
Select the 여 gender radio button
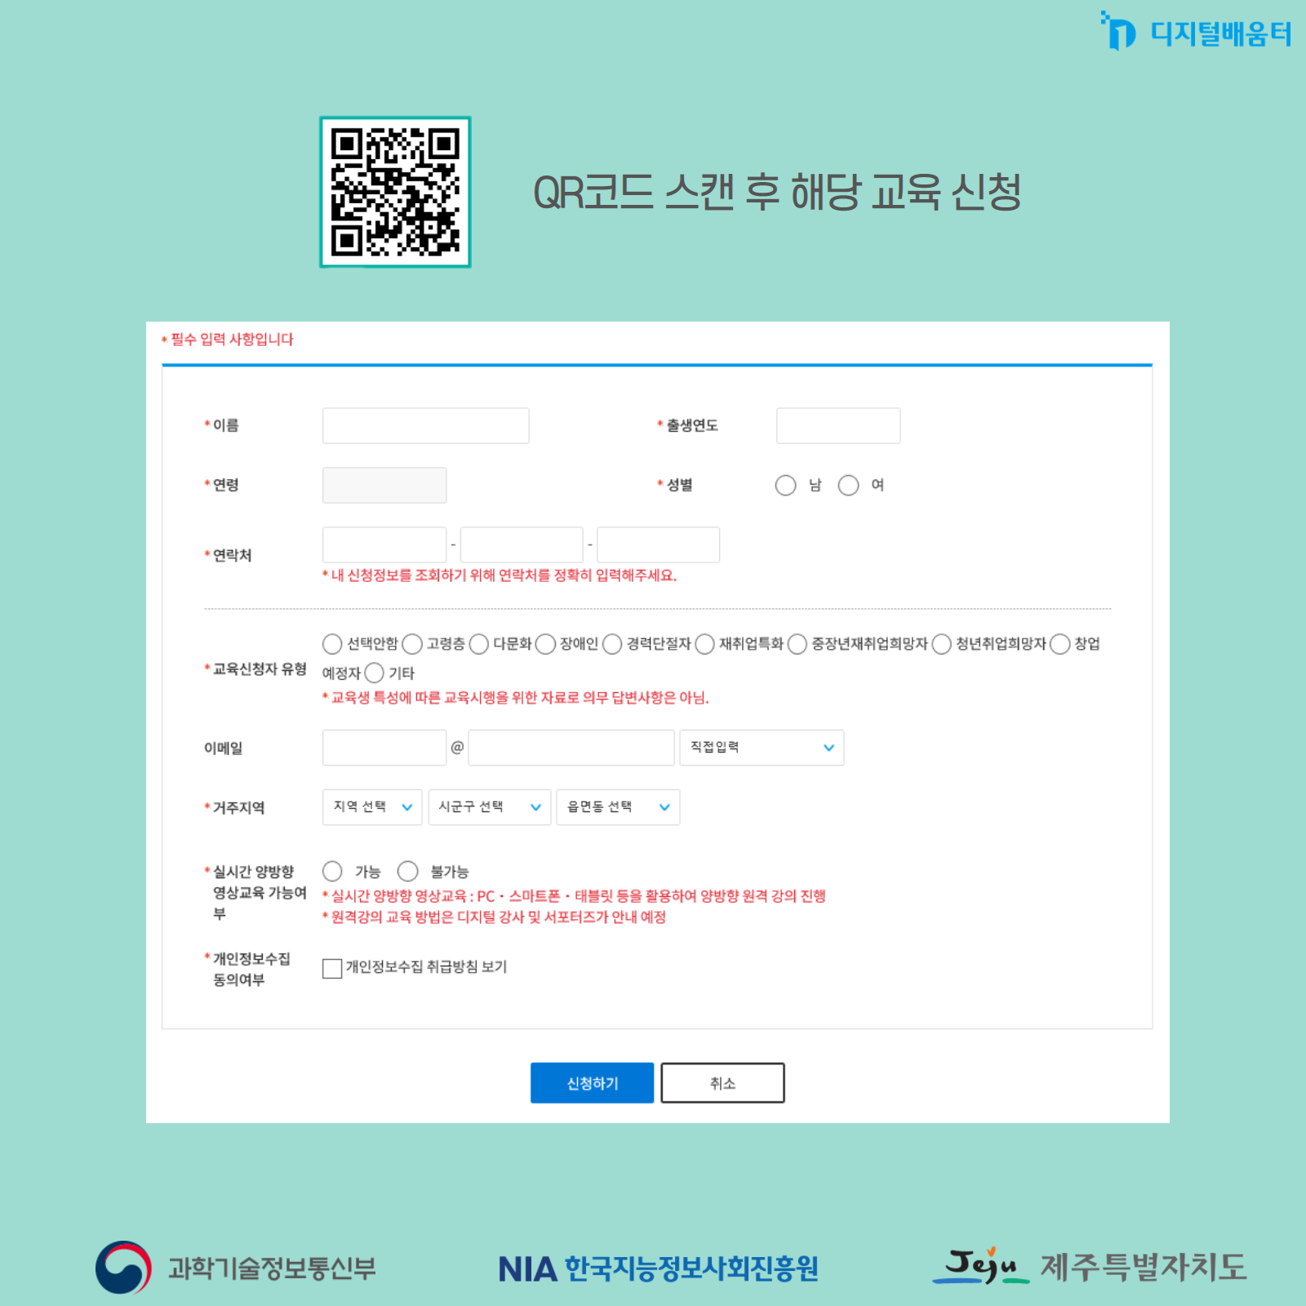coord(849,486)
